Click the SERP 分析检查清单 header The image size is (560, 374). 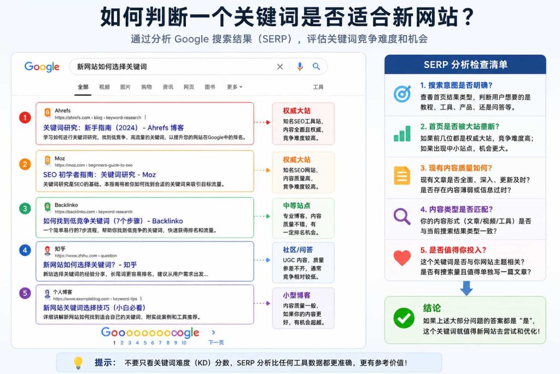(x=465, y=65)
